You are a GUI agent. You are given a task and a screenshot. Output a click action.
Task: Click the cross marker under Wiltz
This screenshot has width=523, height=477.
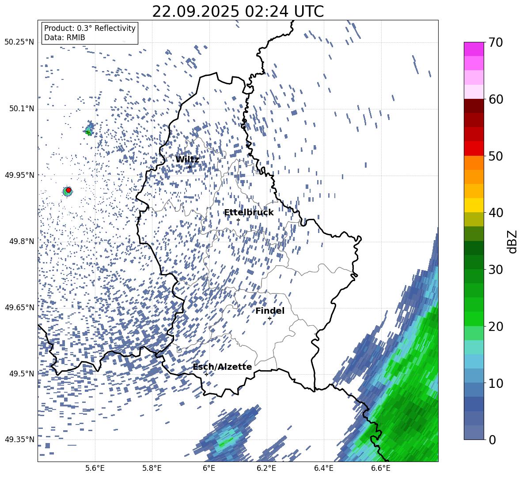189,166
